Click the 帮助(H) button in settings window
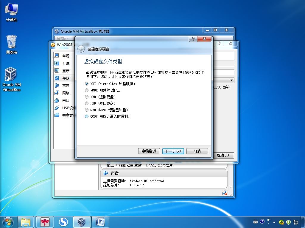The image size is (305, 228). click(x=223, y=155)
